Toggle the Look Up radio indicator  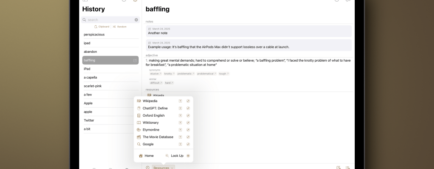pyautogui.click(x=188, y=155)
